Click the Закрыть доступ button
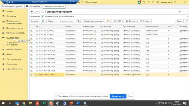The image size is (189, 106). [118, 96]
